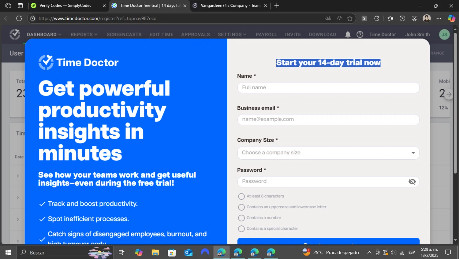Open Windows Start menu
Image resolution: width=459 pixels, height=259 pixels.
[8, 253]
